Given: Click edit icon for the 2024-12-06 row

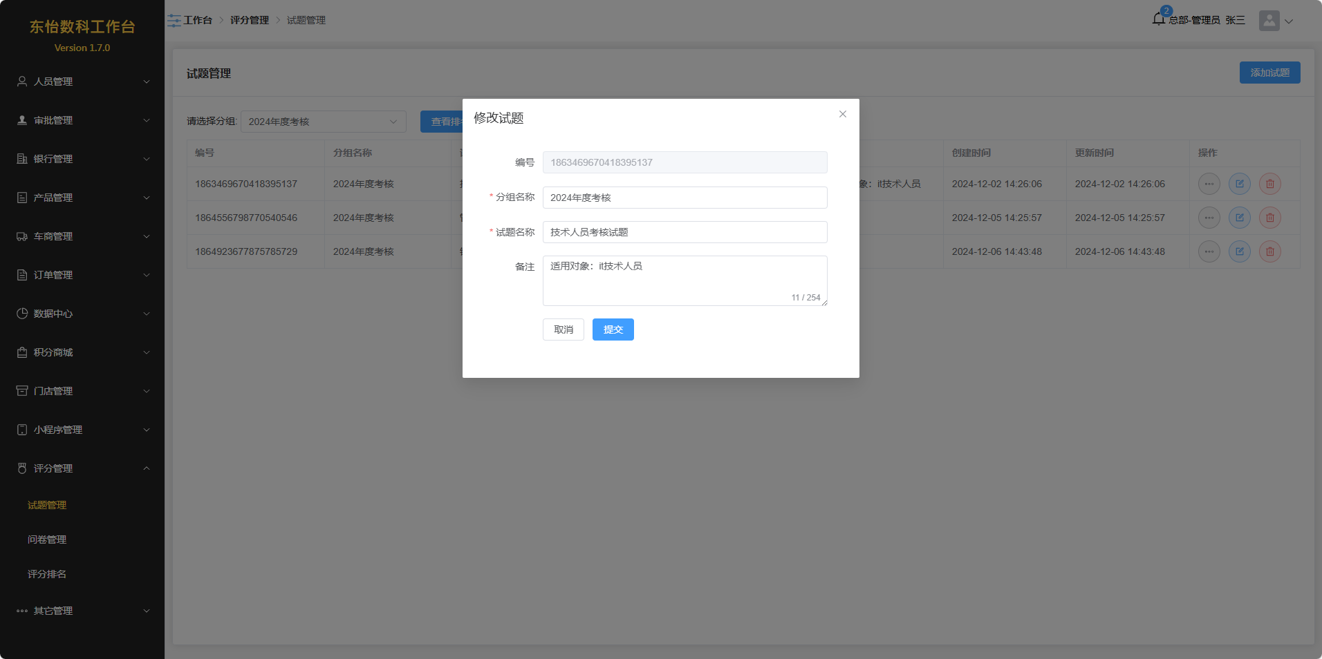Looking at the screenshot, I should [x=1239, y=251].
